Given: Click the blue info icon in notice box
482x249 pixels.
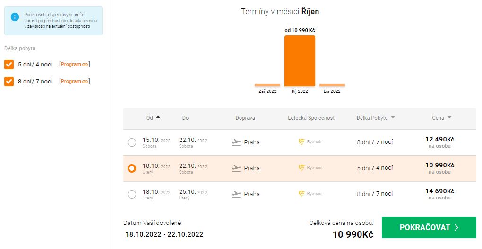Looking at the screenshot, I should (15, 17).
